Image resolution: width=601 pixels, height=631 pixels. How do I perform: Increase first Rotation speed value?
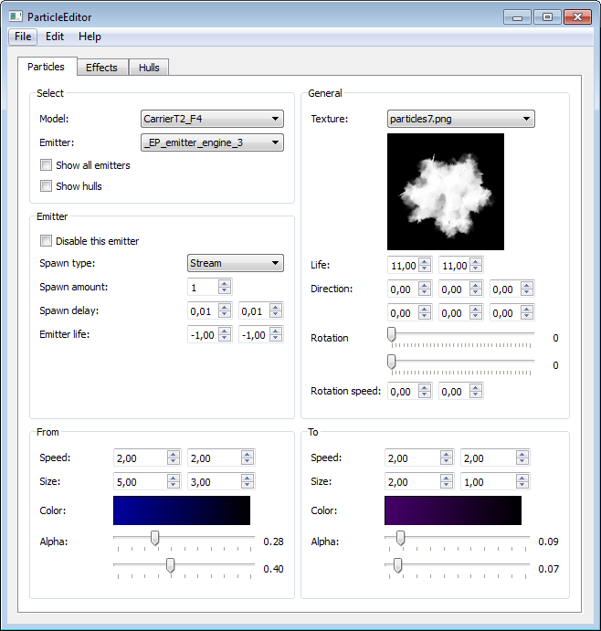[x=425, y=387]
